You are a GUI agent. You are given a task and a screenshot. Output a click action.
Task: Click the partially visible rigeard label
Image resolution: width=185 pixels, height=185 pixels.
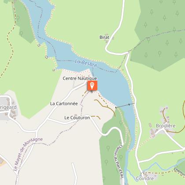(x=8, y=107)
